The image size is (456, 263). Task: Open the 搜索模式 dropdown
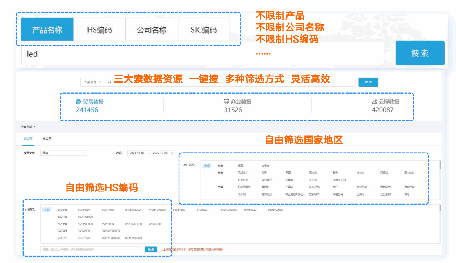click(63, 153)
